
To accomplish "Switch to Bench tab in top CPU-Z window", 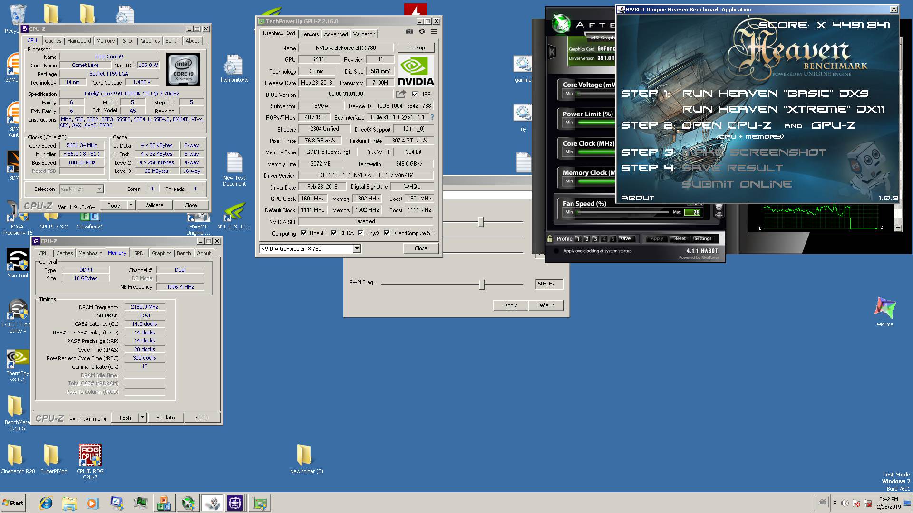I will (172, 41).
